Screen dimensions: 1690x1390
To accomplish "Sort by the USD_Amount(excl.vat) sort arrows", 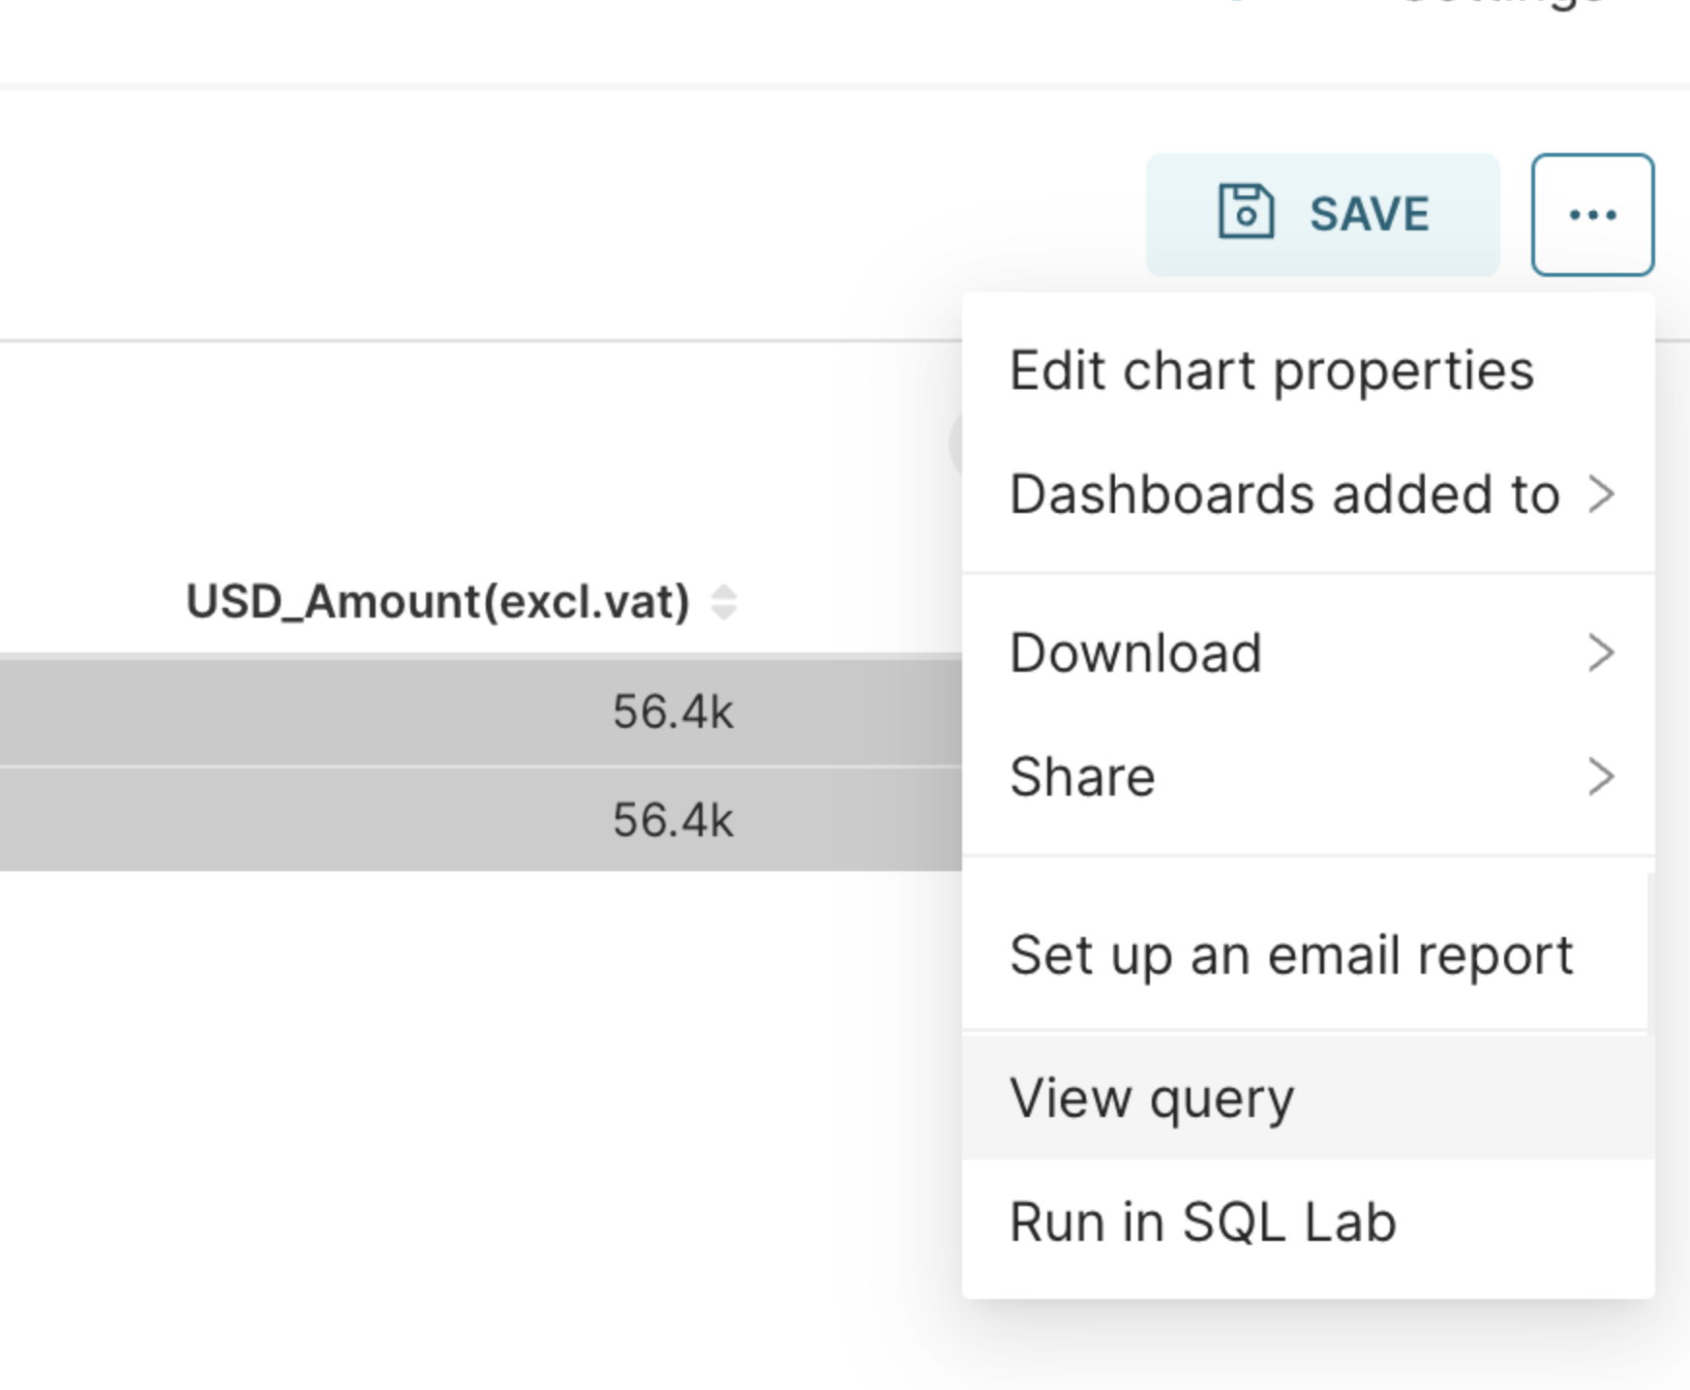I will coord(724,602).
